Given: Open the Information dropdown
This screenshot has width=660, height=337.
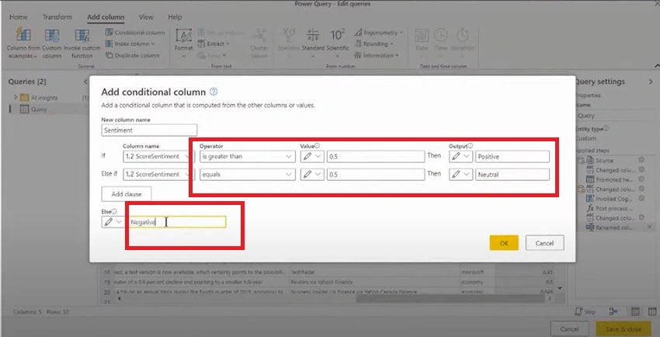Looking at the screenshot, I should pyautogui.click(x=377, y=55).
